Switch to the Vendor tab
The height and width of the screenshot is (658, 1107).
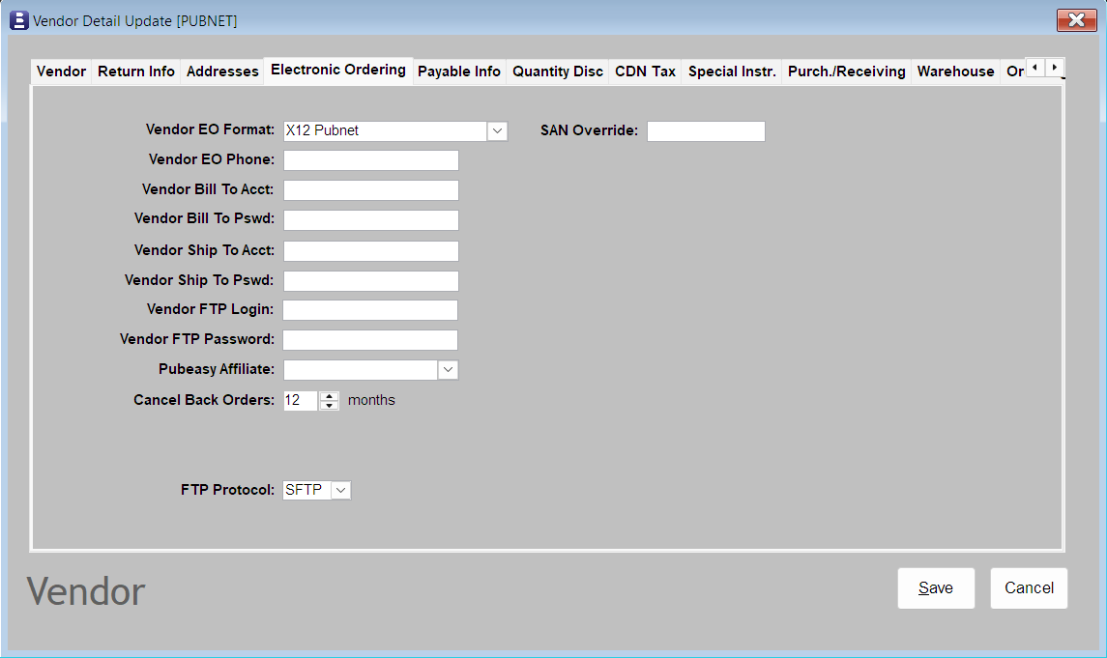coord(60,70)
